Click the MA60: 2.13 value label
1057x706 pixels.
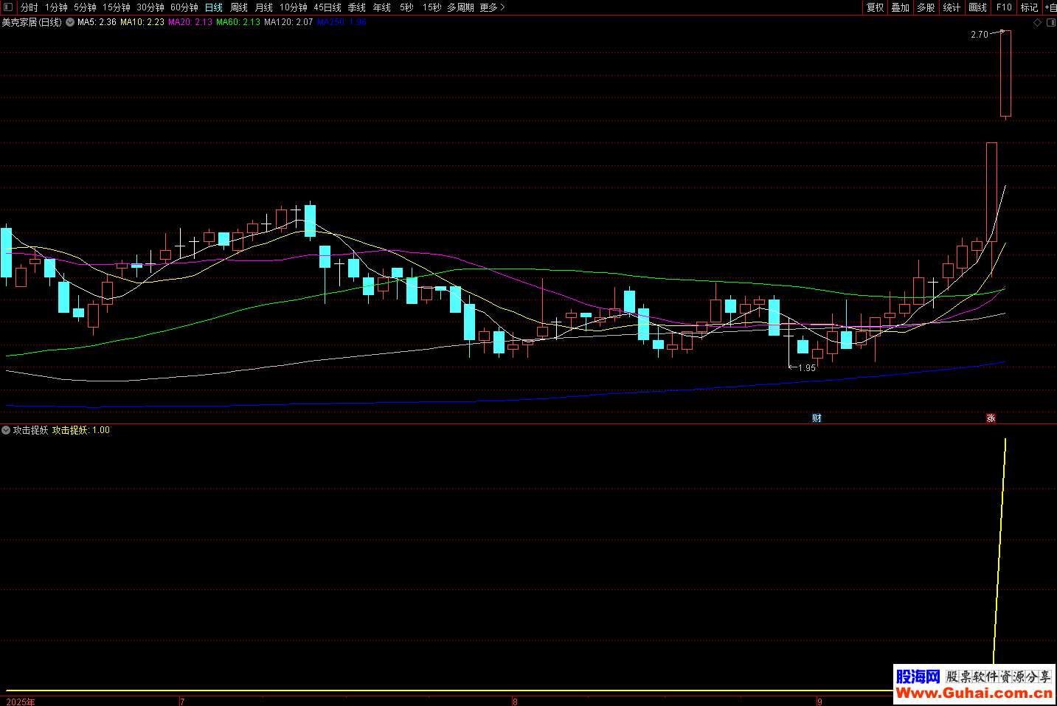pos(238,22)
